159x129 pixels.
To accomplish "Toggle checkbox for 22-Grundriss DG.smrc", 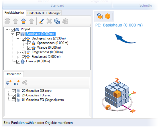I will 14,91.
